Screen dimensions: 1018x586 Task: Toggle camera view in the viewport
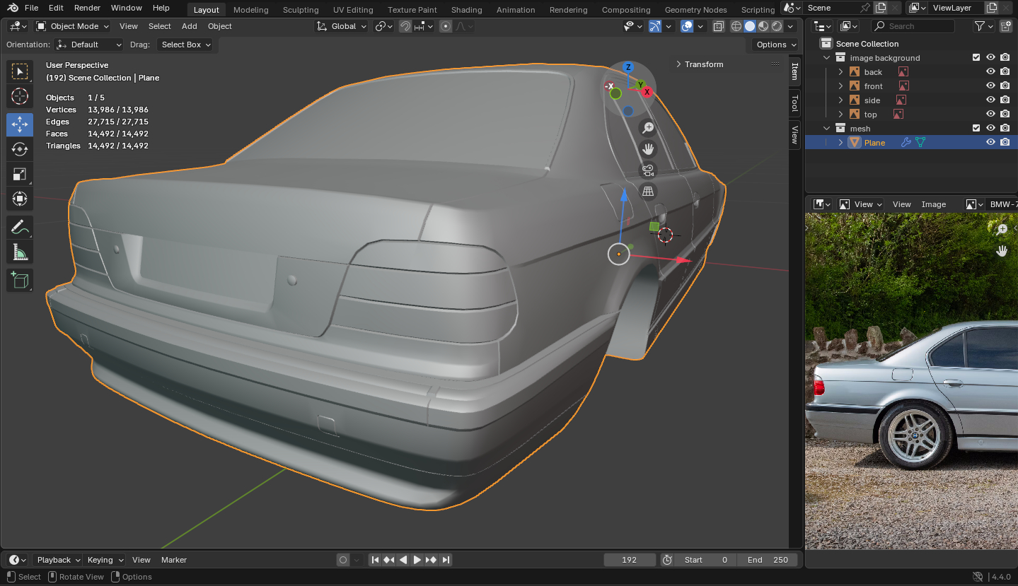647,170
